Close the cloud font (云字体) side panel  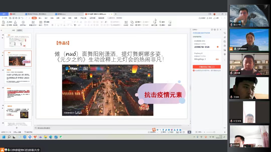click(x=221, y=29)
